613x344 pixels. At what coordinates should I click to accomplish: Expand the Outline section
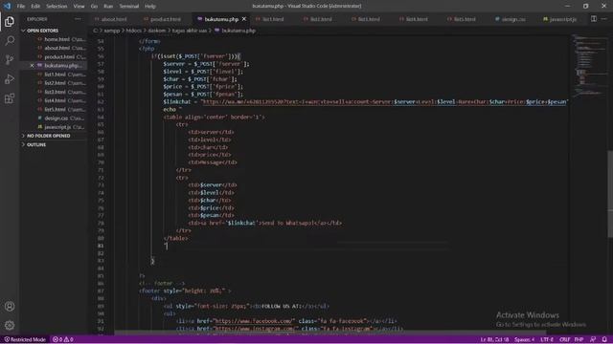(x=36, y=144)
